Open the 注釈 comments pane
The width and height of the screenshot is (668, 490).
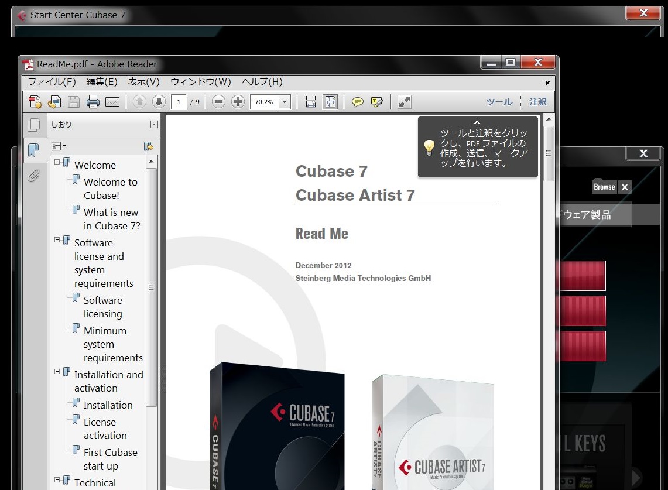538,102
